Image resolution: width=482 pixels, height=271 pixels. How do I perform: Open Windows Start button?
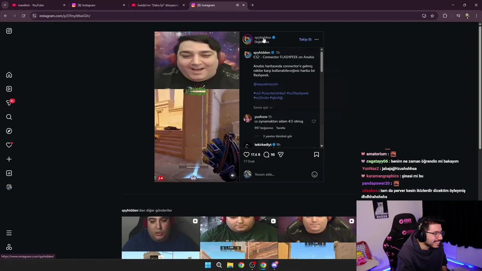click(x=208, y=265)
